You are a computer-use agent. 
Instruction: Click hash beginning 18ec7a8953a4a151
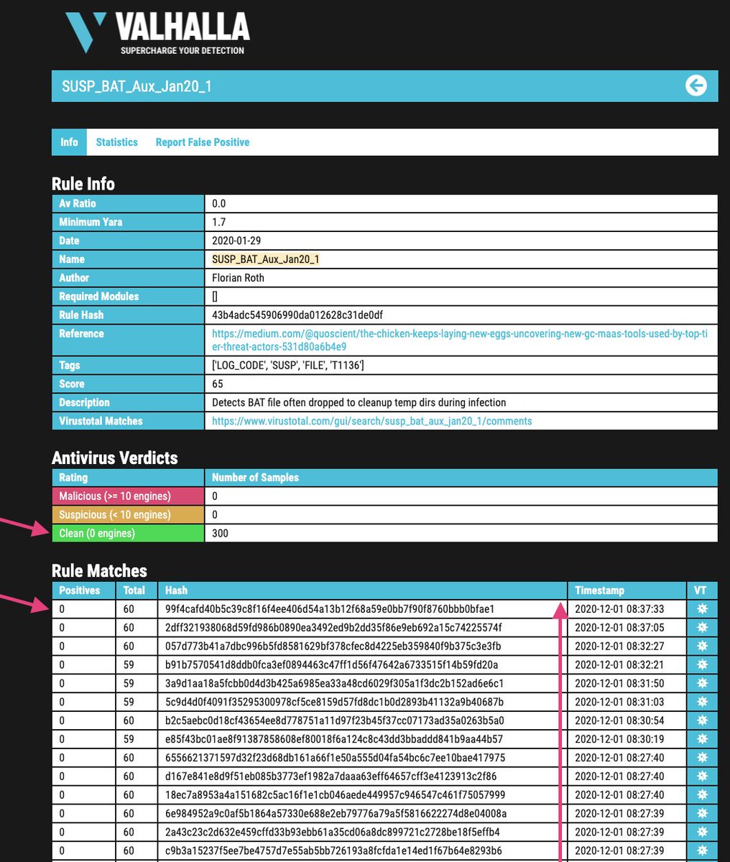[x=335, y=795]
